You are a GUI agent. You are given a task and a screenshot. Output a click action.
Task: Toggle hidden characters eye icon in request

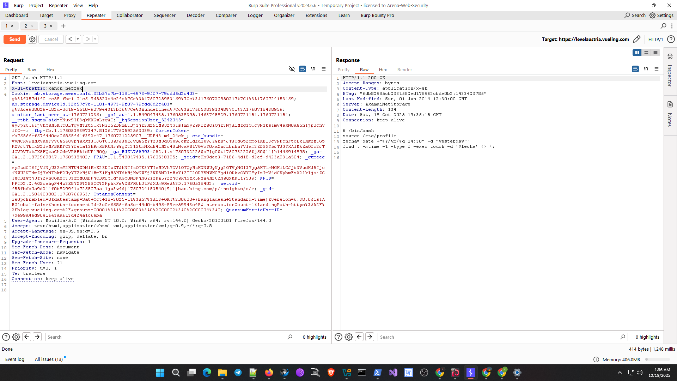(292, 69)
